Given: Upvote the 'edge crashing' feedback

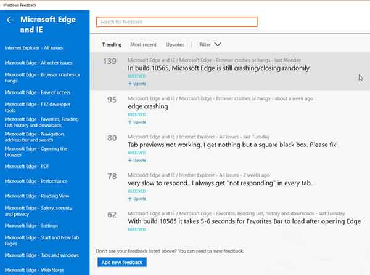Looking at the screenshot, I should click(x=137, y=122).
